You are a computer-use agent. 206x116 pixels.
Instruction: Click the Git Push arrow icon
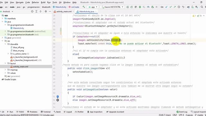tap(174, 7)
